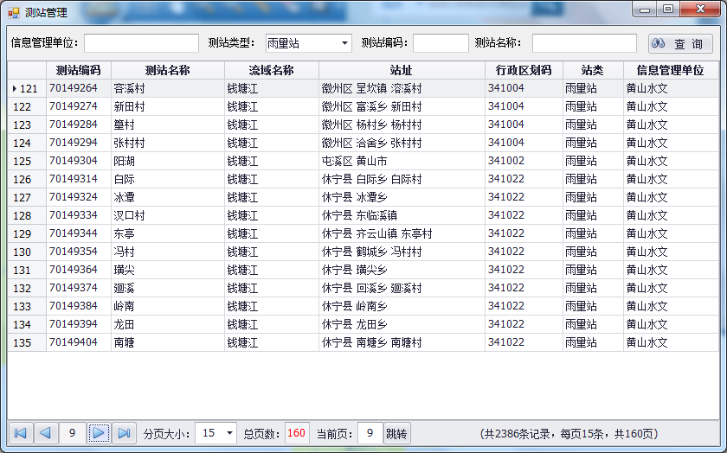This screenshot has height=453, width=727.
Task: Go to the first page
Action: 21,432
